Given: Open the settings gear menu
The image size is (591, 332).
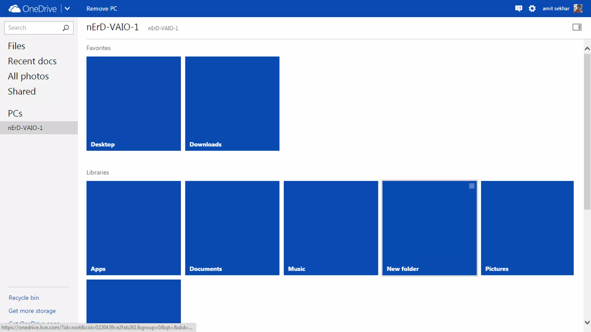Looking at the screenshot, I should pos(532,9).
